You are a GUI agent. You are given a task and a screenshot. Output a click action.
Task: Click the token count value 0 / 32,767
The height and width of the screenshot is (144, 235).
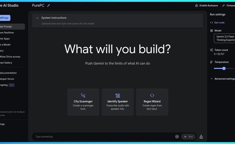coord(219,54)
